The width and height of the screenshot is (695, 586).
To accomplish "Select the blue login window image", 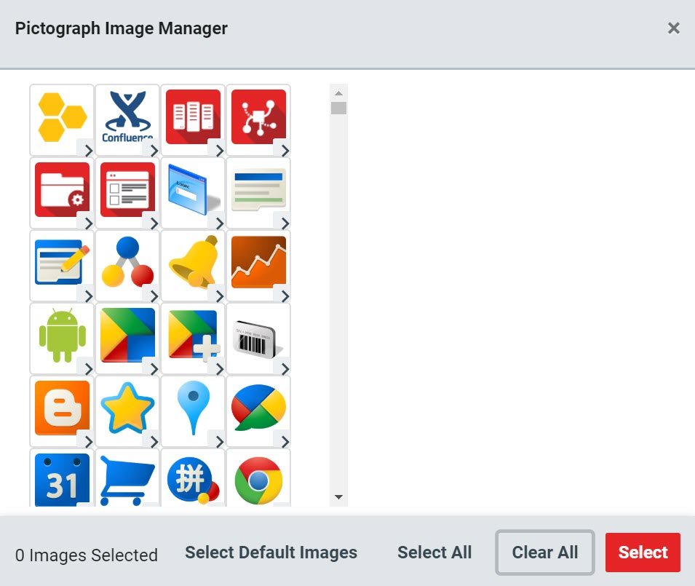I will coord(194,190).
